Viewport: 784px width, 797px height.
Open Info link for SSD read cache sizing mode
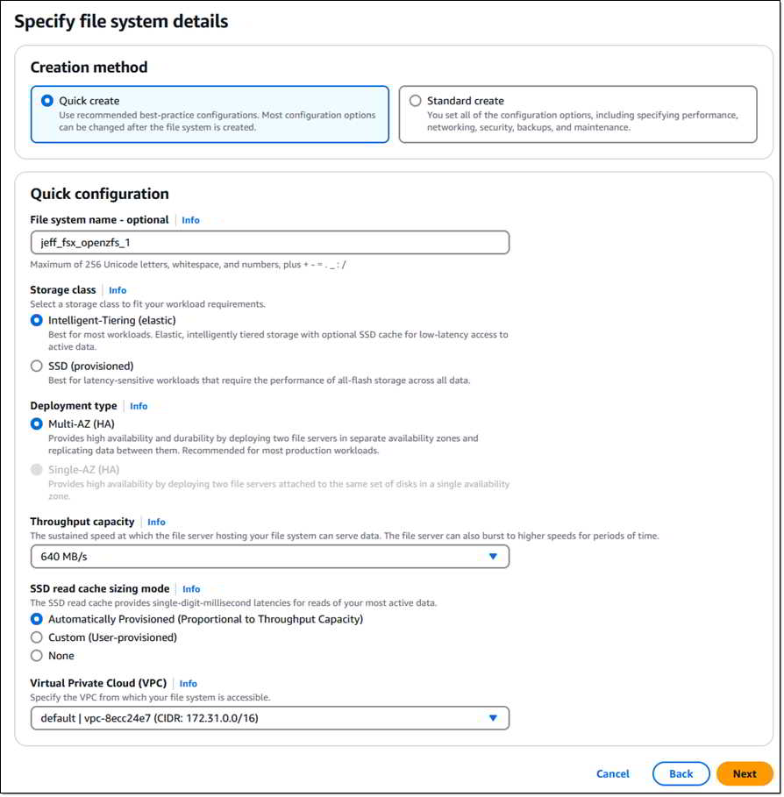pyautogui.click(x=191, y=589)
